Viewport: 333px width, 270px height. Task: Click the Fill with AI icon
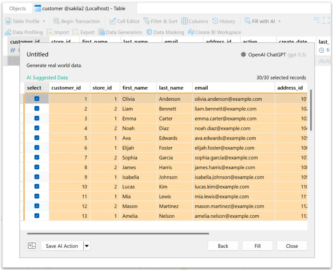(x=247, y=21)
